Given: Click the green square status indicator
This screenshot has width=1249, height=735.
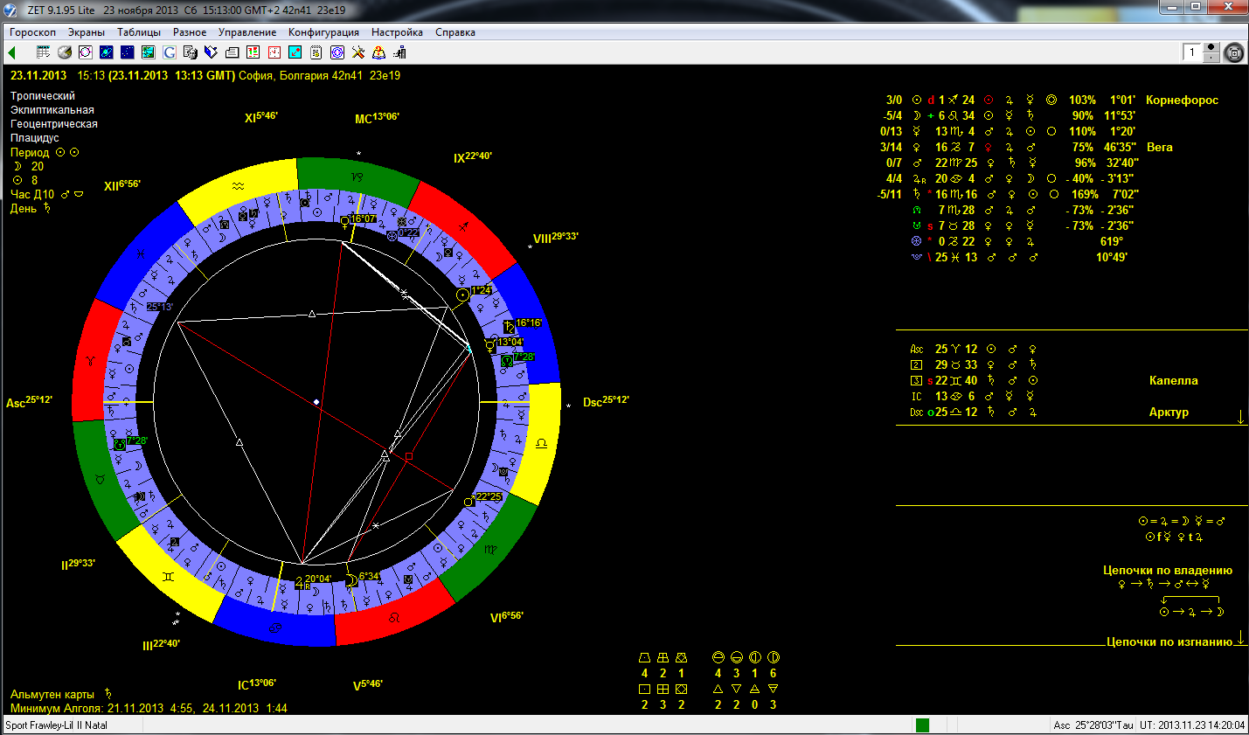Looking at the screenshot, I should coord(922,725).
